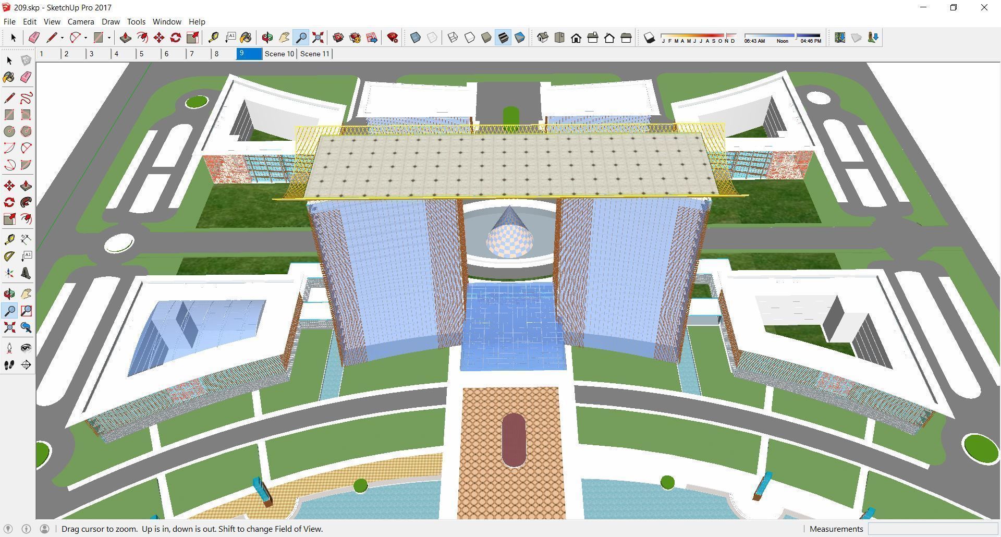Toggle Show/Hide Shadows button
Image resolution: width=1001 pixels, height=537 pixels.
(x=649, y=38)
